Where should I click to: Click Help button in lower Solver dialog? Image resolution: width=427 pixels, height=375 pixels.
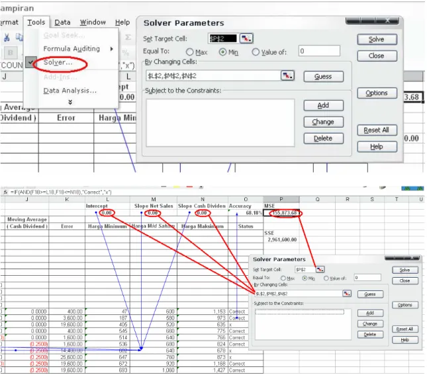tap(405, 340)
